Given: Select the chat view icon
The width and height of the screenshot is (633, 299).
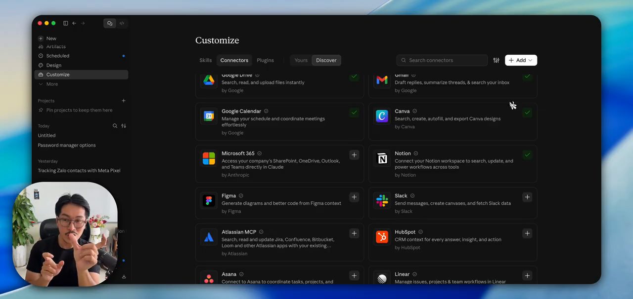Looking at the screenshot, I should (x=110, y=23).
